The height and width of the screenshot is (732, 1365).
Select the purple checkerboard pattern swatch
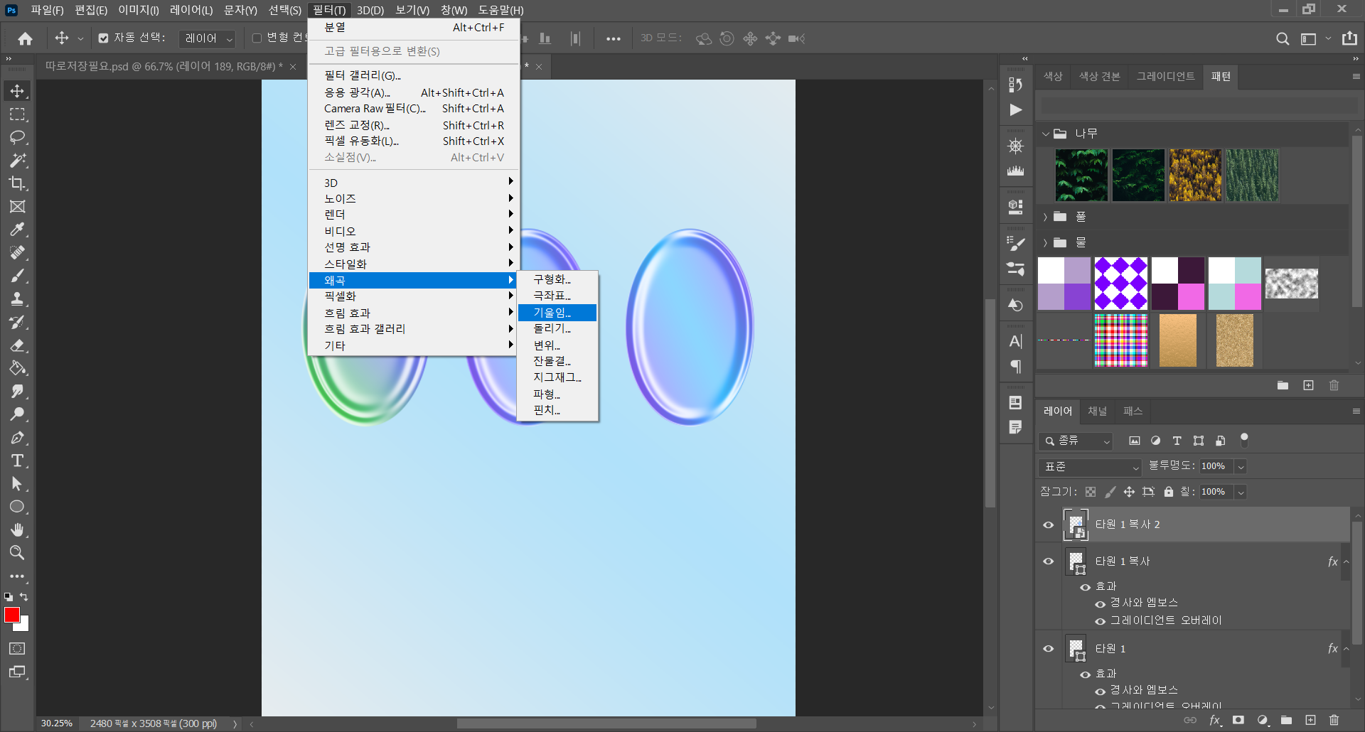click(1121, 284)
